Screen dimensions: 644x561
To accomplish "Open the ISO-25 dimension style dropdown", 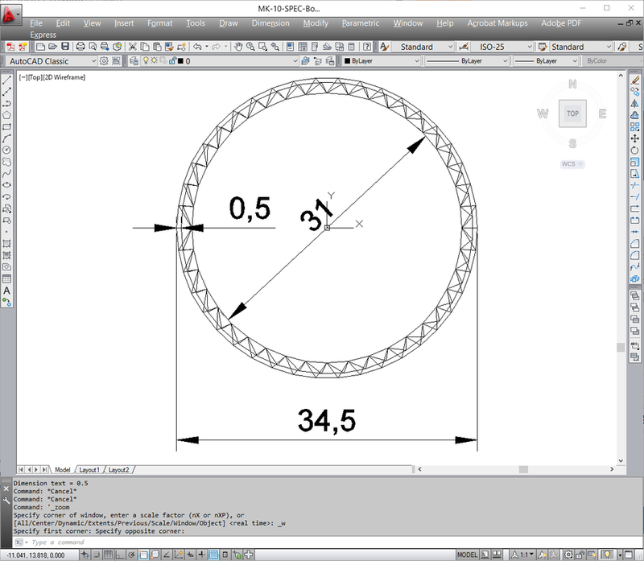I will click(x=529, y=47).
